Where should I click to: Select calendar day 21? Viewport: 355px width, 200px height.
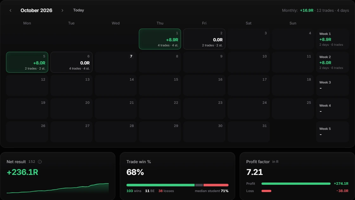[116, 108]
